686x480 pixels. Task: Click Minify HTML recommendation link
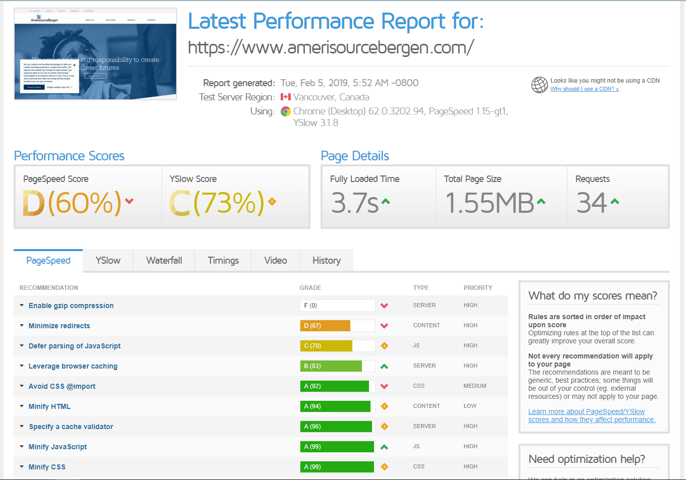tap(49, 406)
